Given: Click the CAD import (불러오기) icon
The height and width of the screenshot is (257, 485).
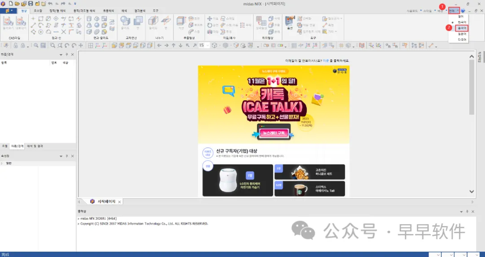Looking at the screenshot, I should pos(8,23).
